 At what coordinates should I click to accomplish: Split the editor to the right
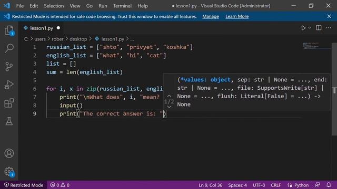tap(319, 28)
